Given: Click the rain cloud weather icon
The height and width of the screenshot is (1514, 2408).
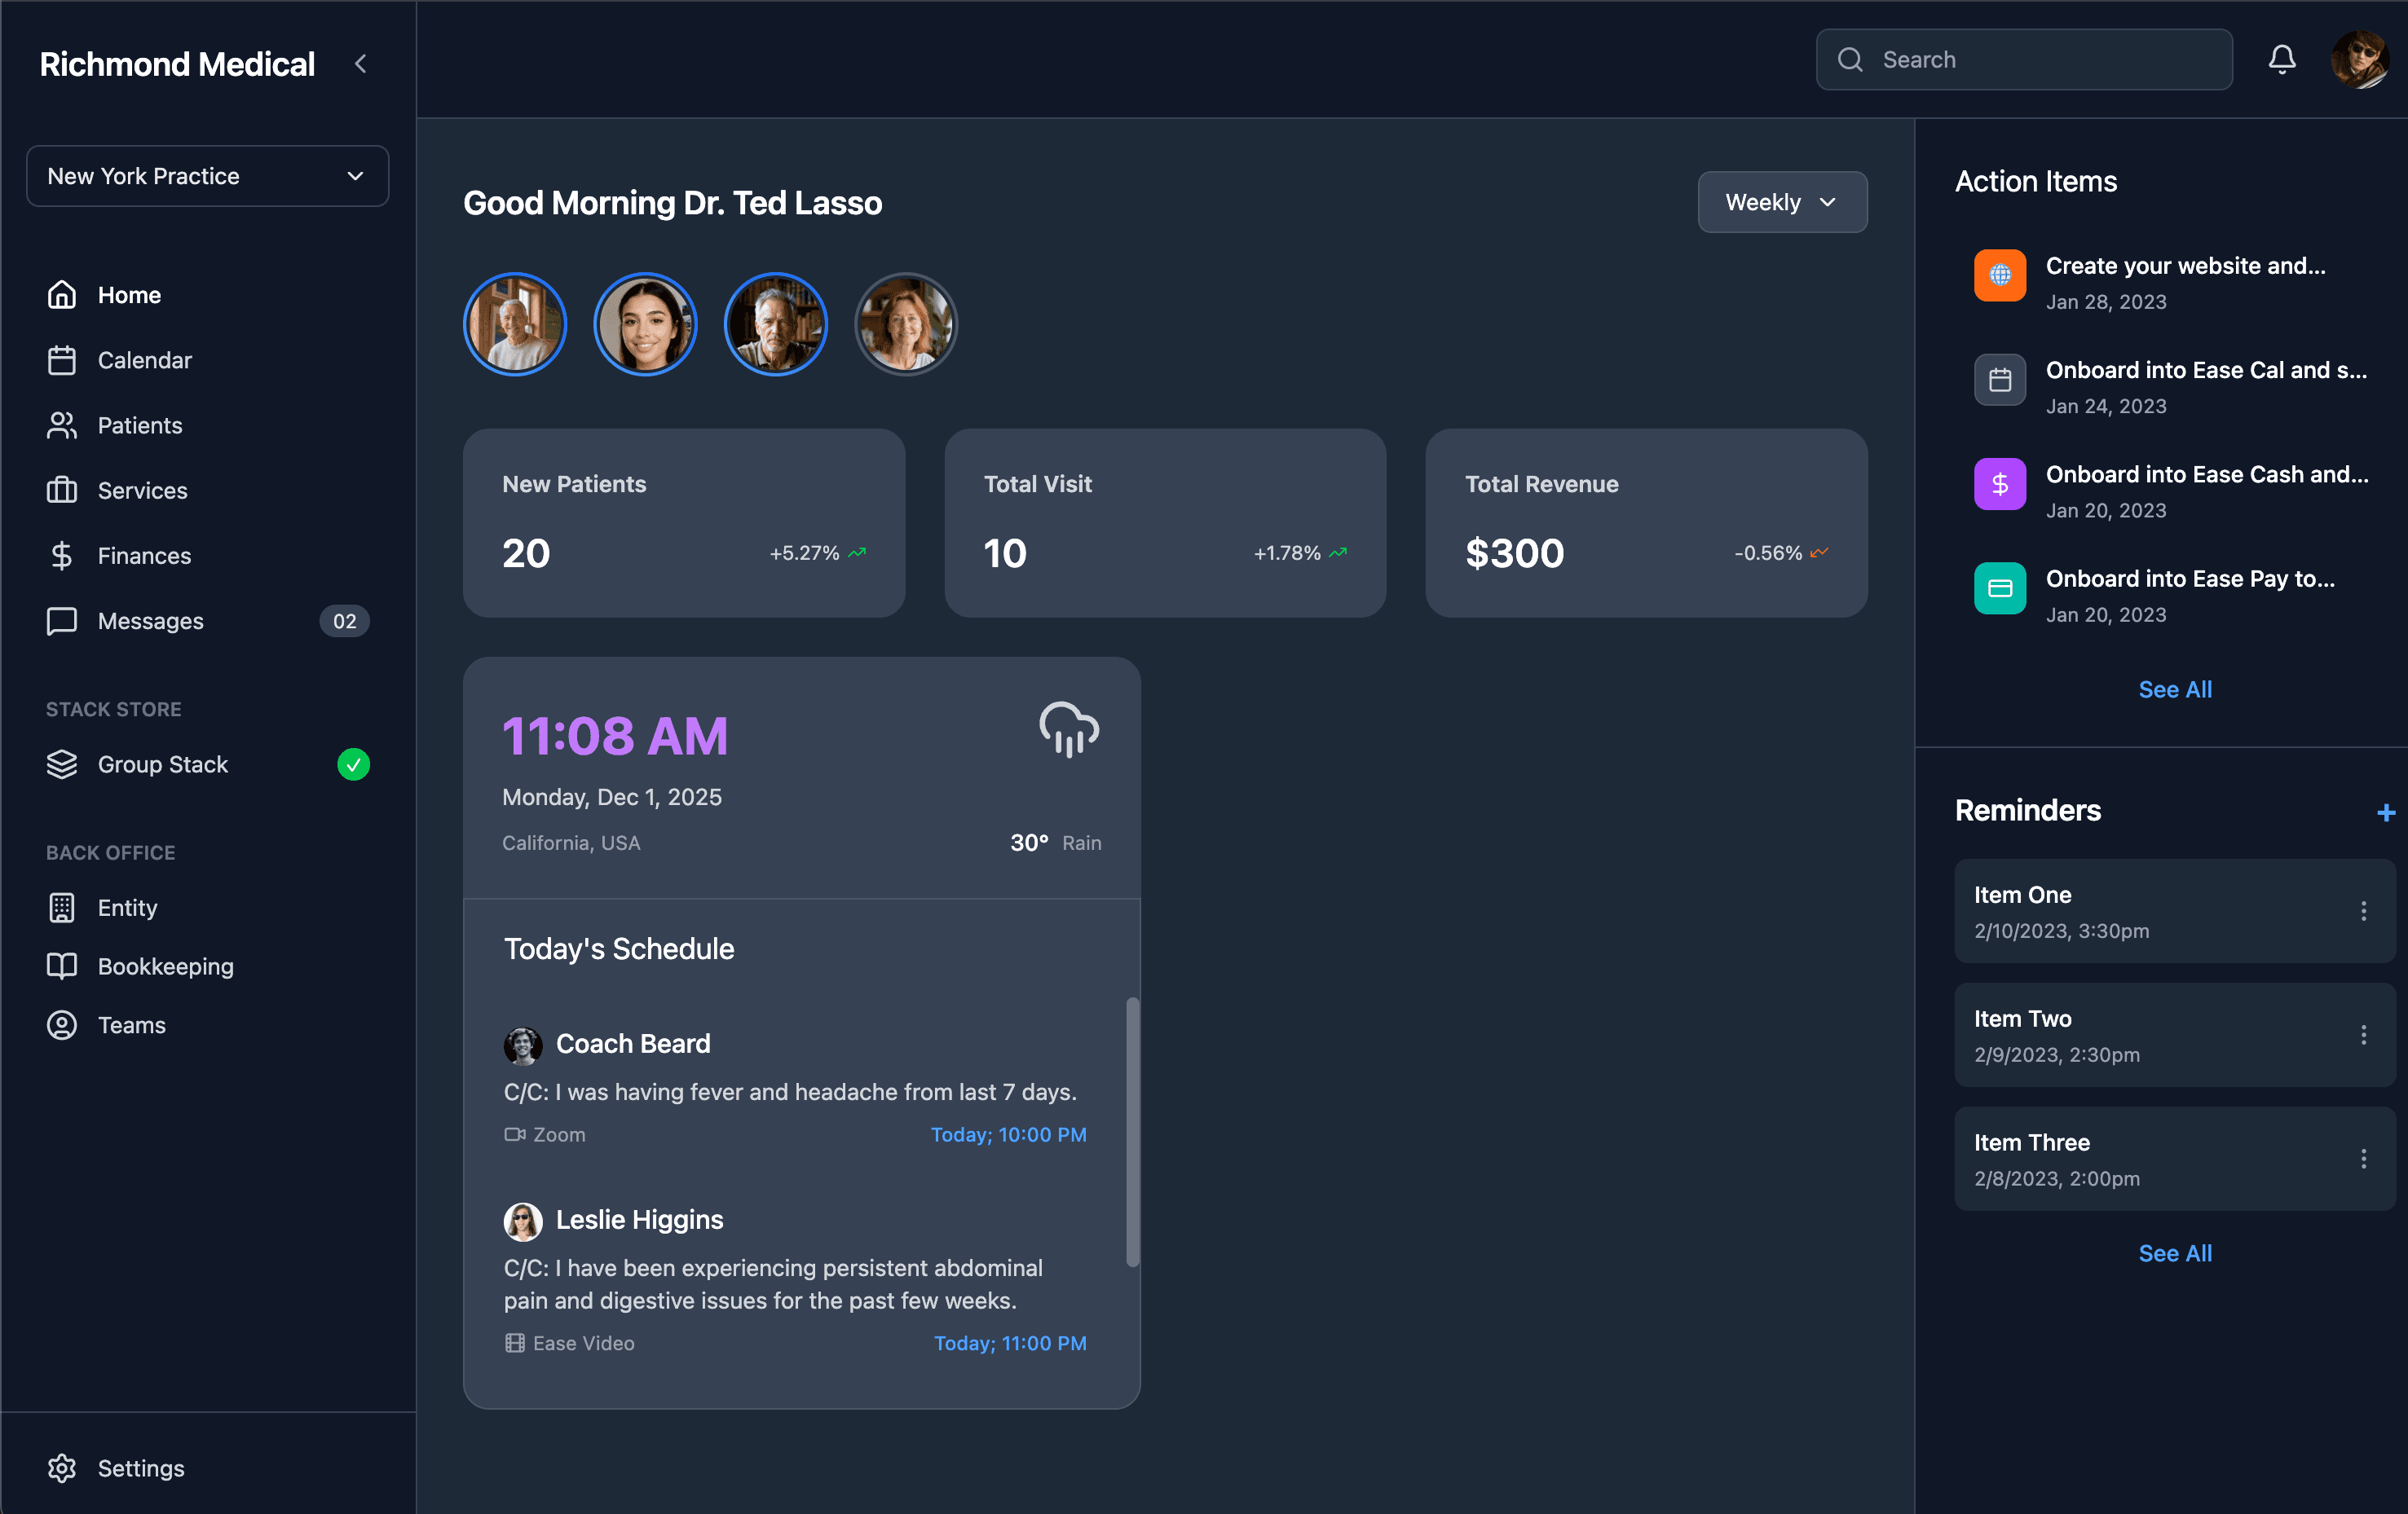Looking at the screenshot, I should 1068,728.
